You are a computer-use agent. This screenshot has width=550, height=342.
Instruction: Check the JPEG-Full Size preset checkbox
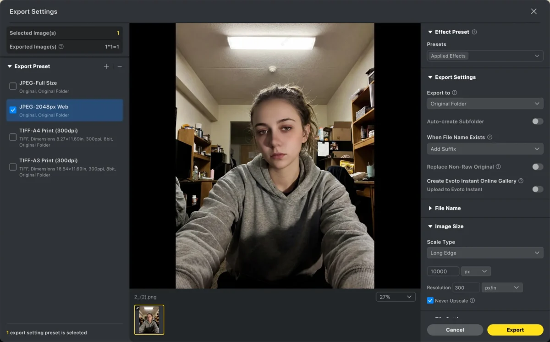[x=13, y=86]
